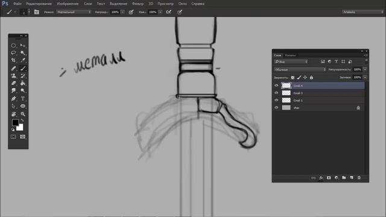This screenshot has height=217, width=386.
Task: Open brush flow slider arrow
Action: tap(160, 12)
